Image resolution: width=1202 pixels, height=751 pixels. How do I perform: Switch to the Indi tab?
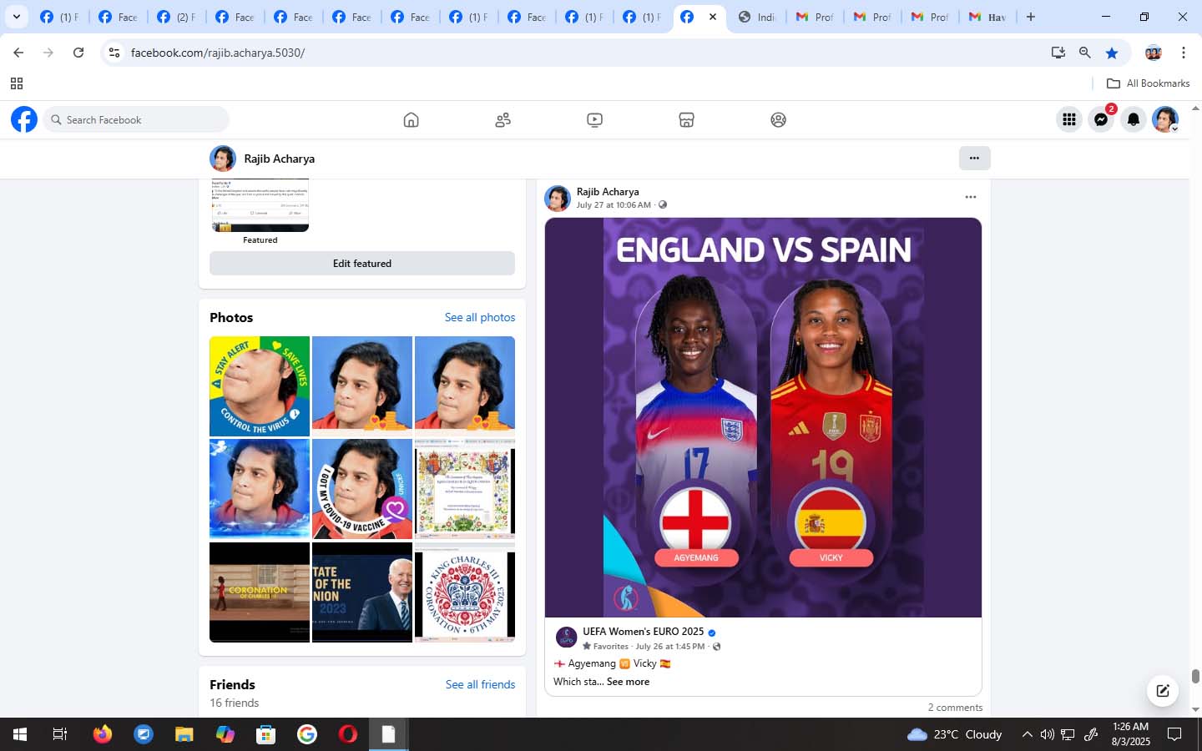click(757, 17)
